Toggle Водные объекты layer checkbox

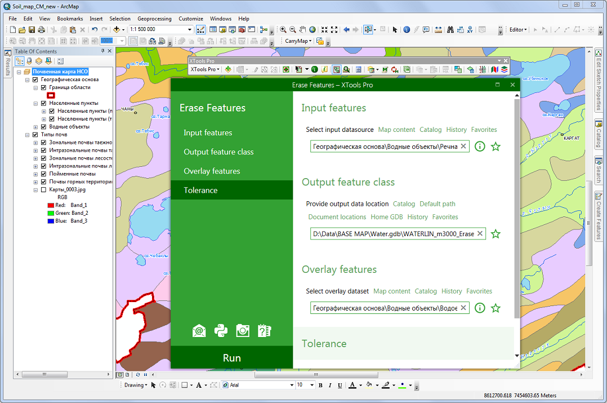click(43, 127)
